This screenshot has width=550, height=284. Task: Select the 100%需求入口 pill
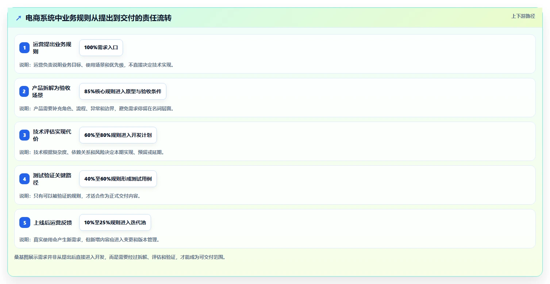click(x=101, y=48)
